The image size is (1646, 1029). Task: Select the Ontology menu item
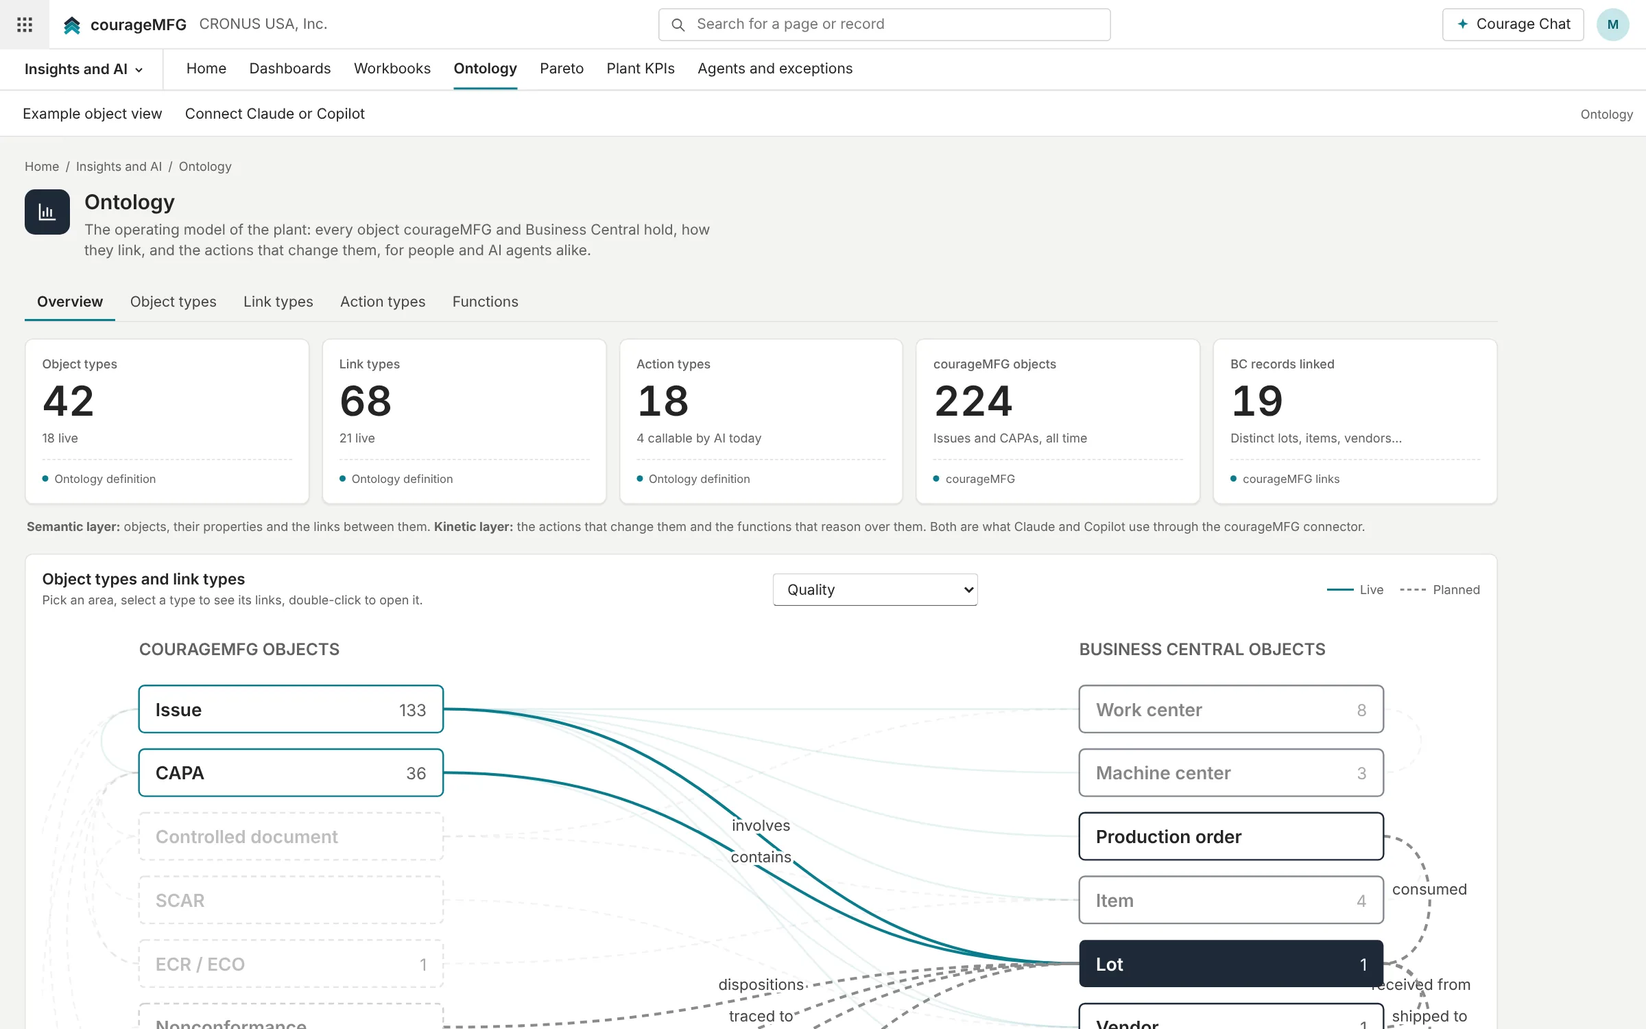(x=485, y=69)
